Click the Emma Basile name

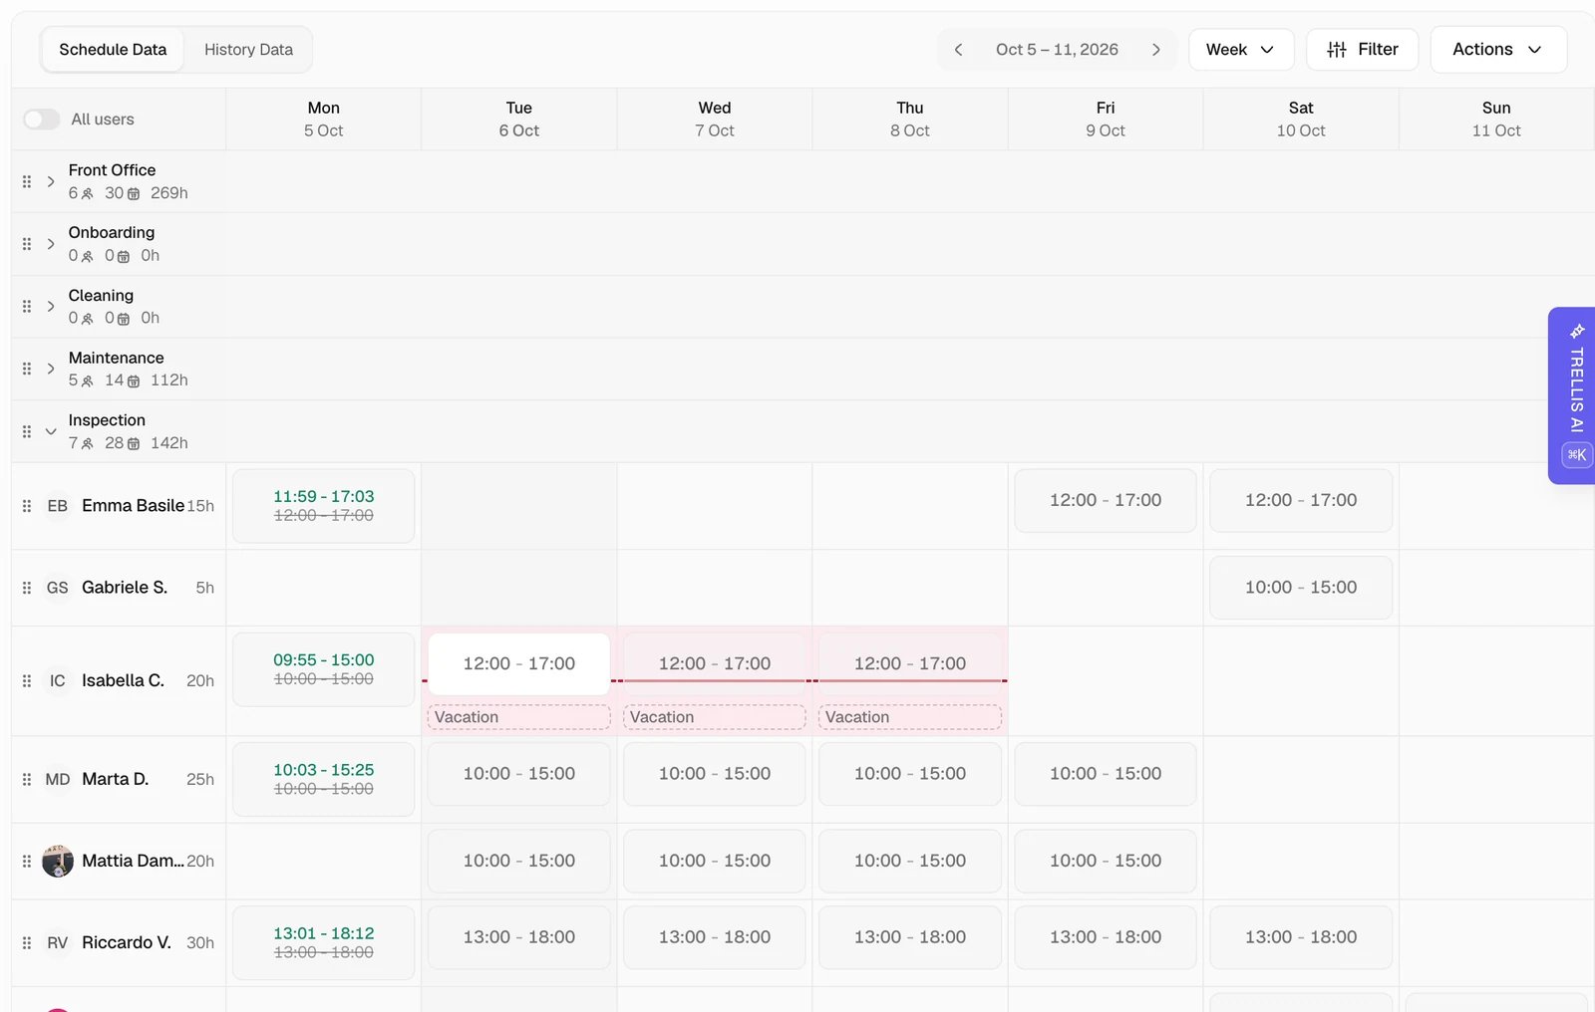pos(133,506)
